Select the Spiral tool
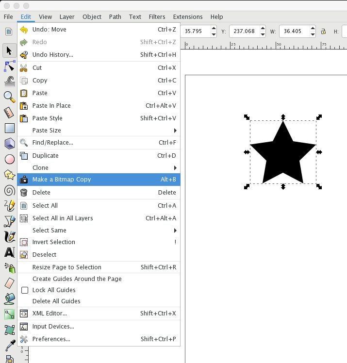Viewport: 347px width, 363px height. (9, 191)
